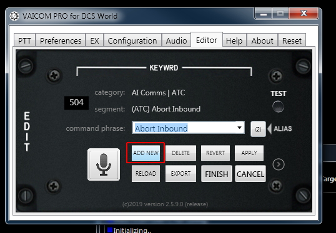Click the right-arrow next page circle icon

(279, 164)
